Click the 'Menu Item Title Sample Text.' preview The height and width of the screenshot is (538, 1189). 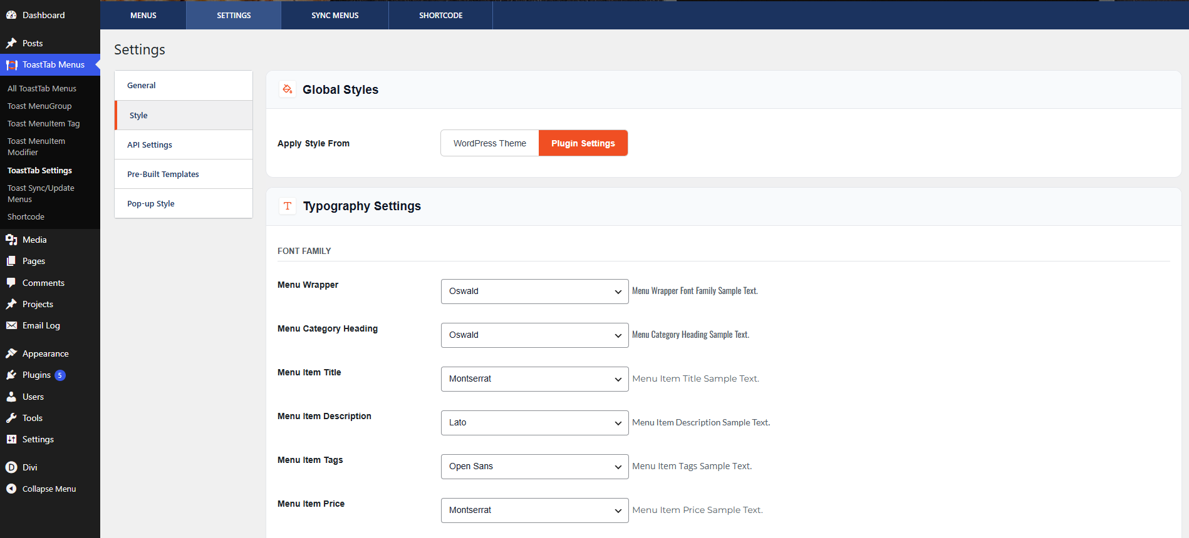coord(695,378)
